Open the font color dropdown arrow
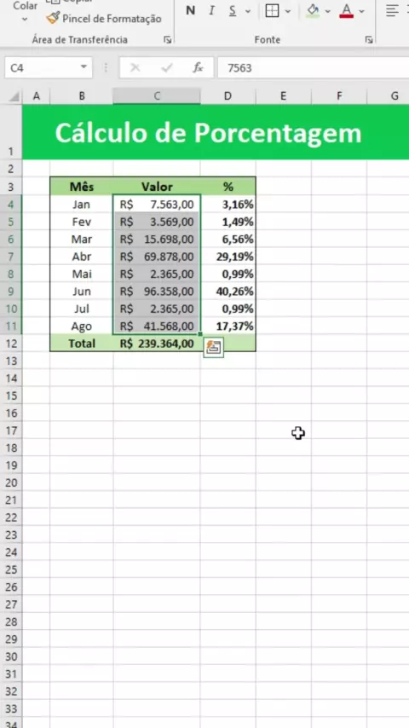 [x=361, y=11]
